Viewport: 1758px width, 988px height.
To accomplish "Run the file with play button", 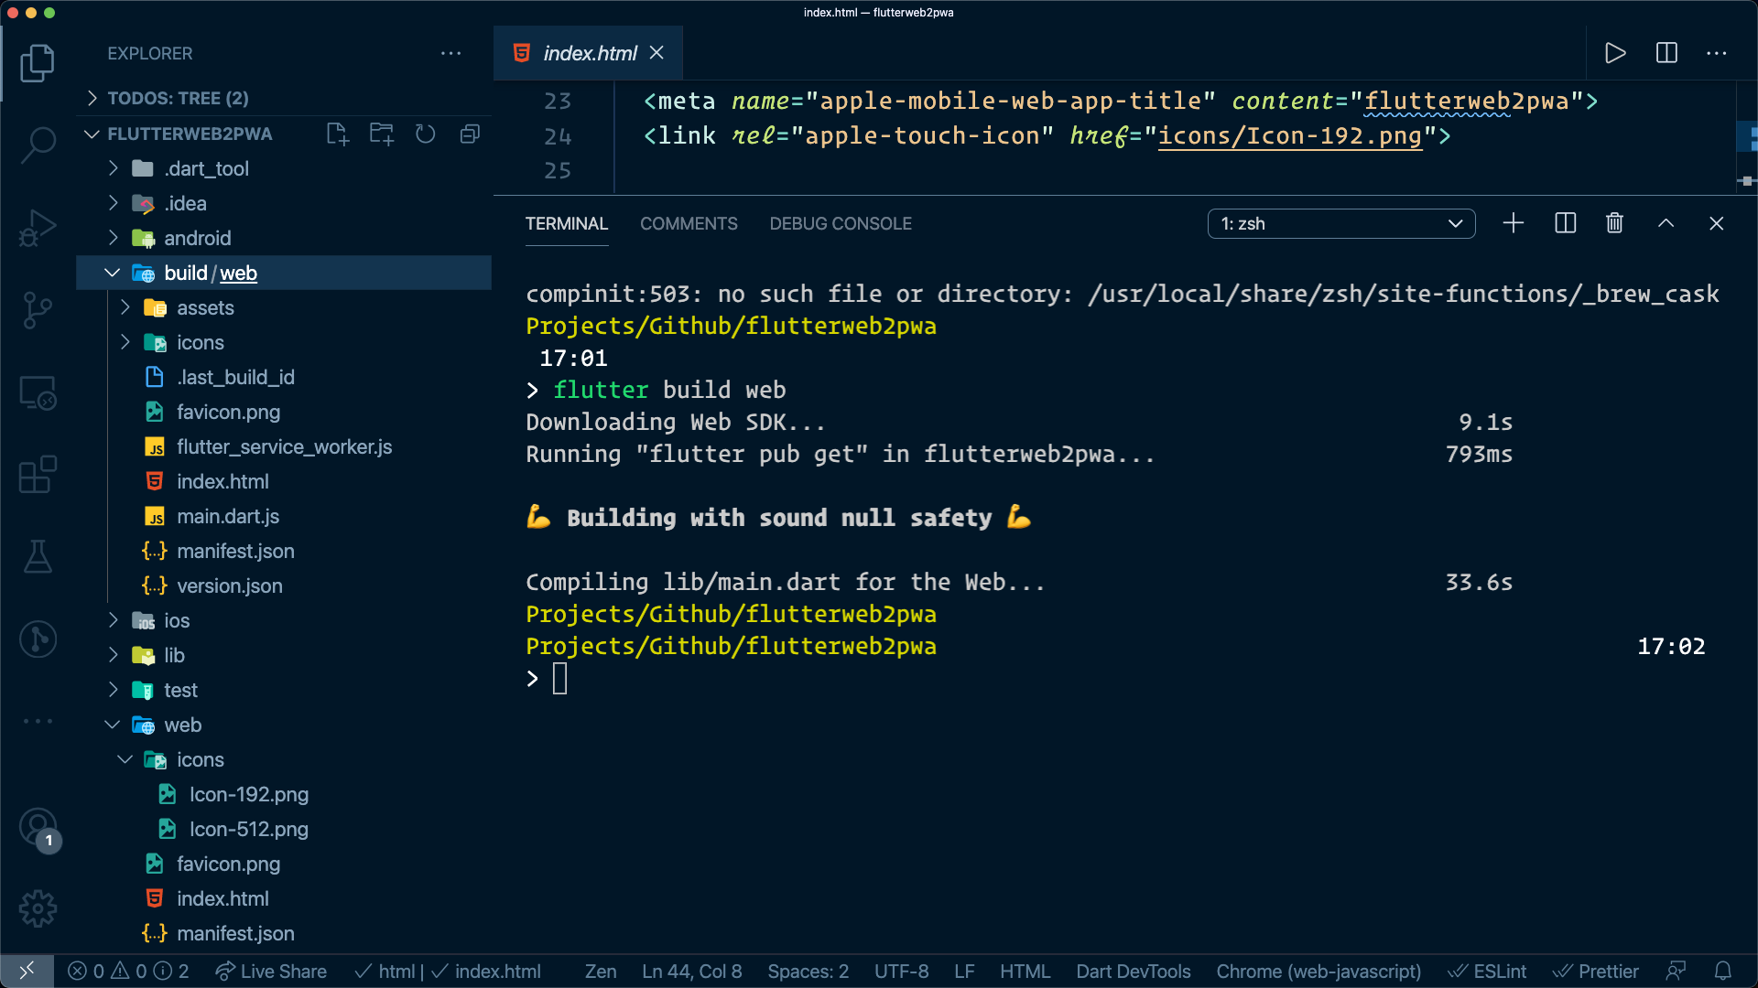I will pos(1615,53).
